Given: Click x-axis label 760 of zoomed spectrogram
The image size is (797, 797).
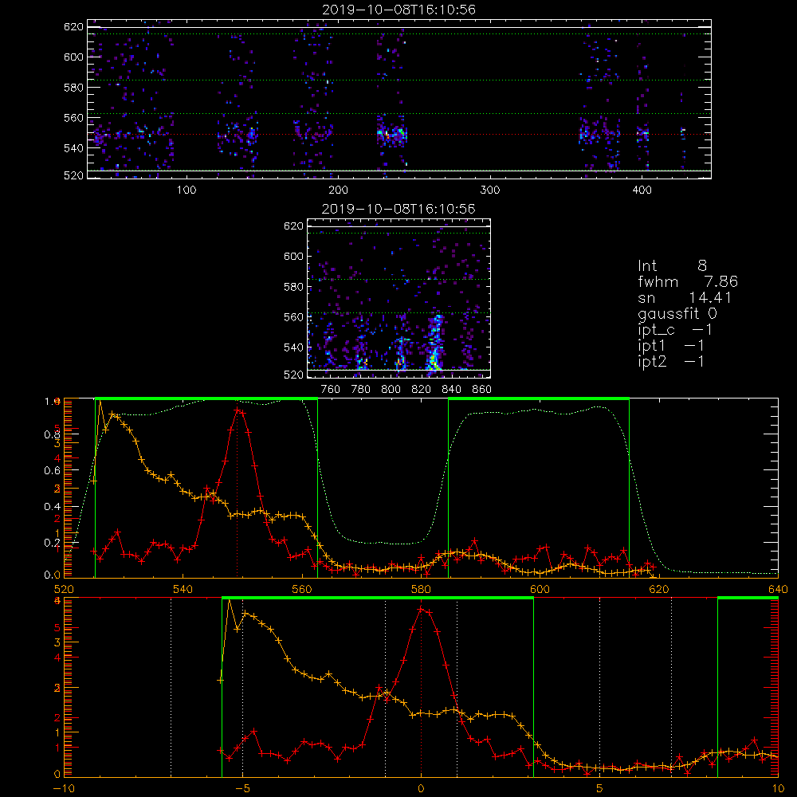Looking at the screenshot, I should coord(331,390).
